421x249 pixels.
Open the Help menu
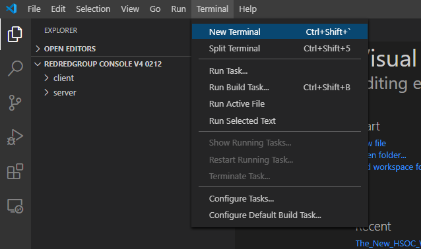[247, 9]
